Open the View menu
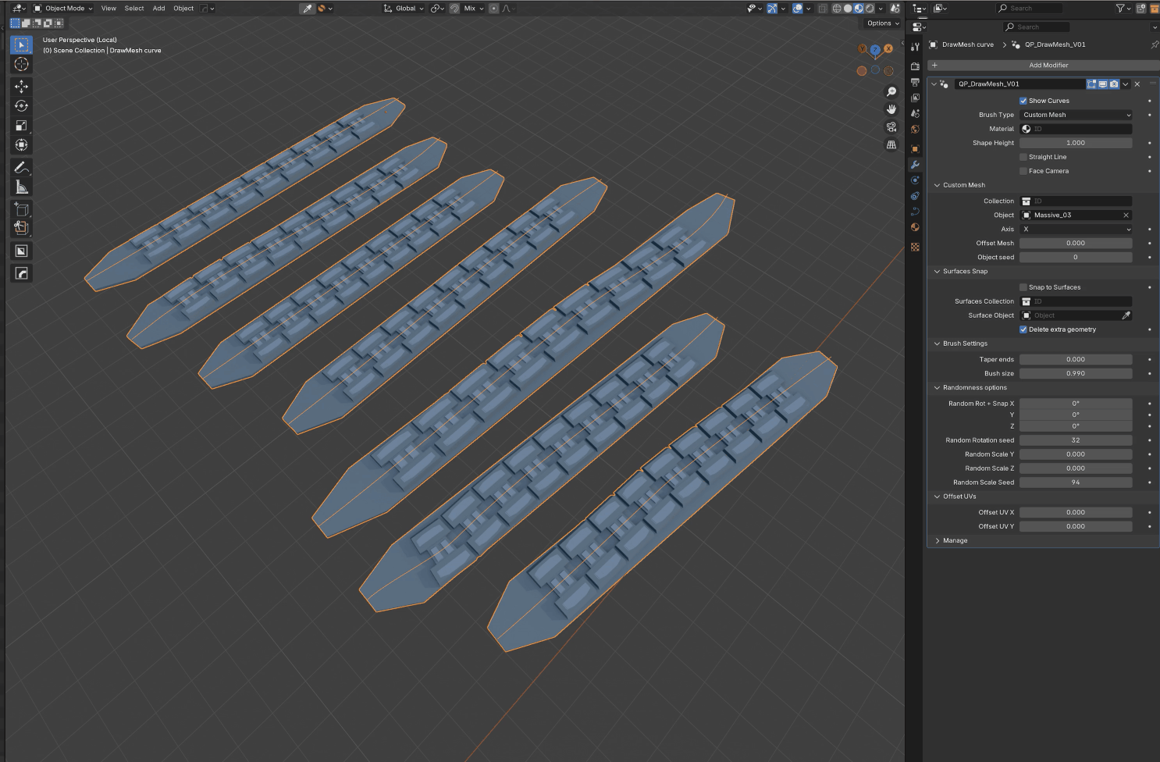 tap(109, 9)
